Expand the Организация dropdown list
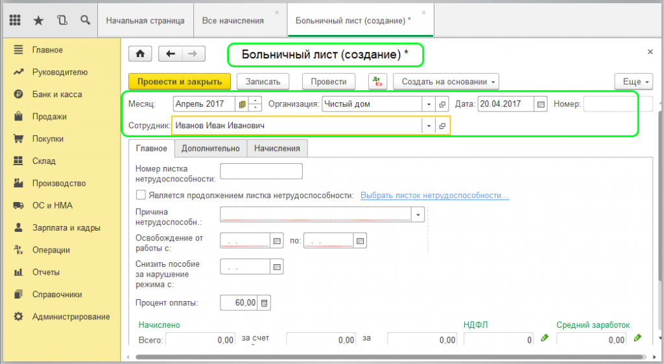Image resolution: width=664 pixels, height=364 pixels. pyautogui.click(x=428, y=104)
